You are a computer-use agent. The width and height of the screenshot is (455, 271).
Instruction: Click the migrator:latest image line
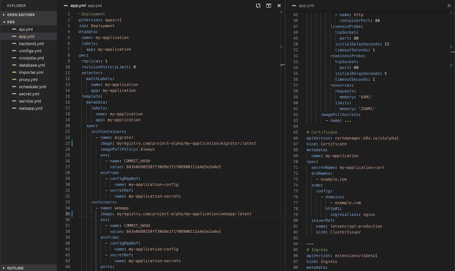(178, 143)
